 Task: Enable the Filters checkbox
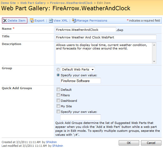[x=58, y=95]
